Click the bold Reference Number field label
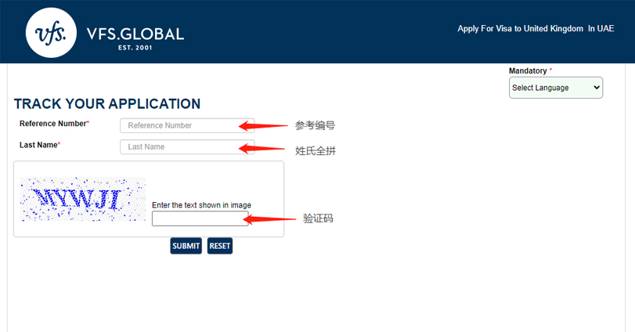The height and width of the screenshot is (332, 635). 53,124
